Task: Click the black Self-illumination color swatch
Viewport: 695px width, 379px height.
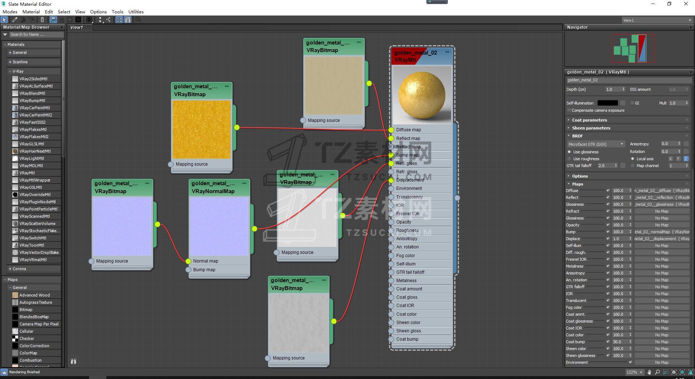Action: point(607,103)
